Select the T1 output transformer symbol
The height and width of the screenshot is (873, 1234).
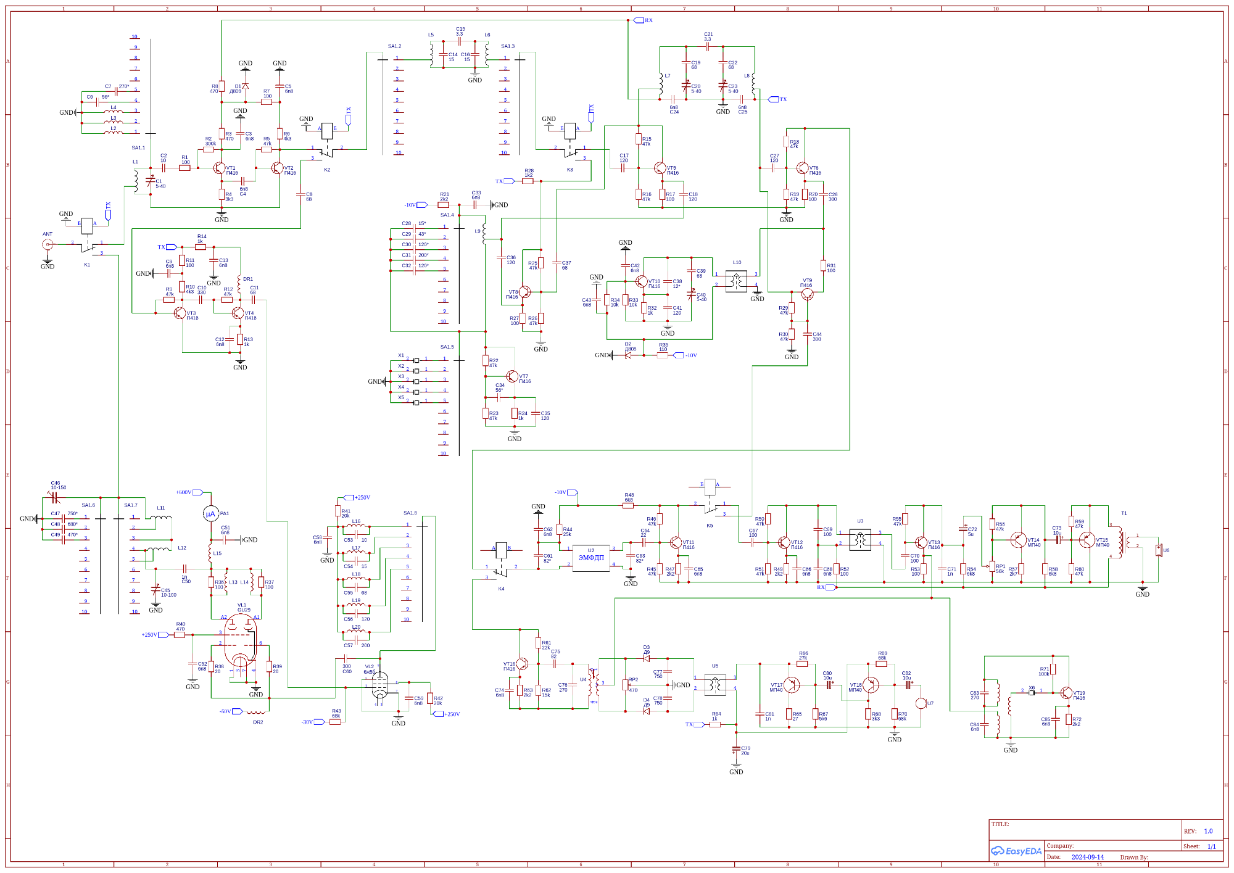[1124, 542]
